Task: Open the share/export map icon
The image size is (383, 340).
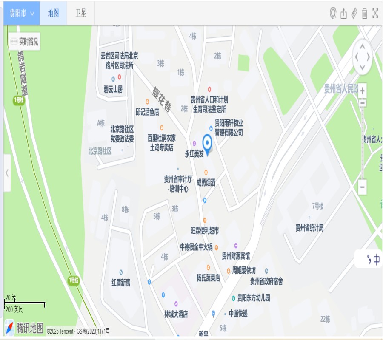Action: 344,13
